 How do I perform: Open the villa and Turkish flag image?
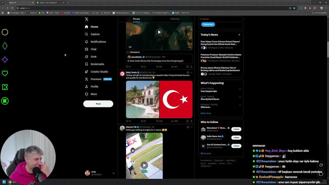point(159,99)
